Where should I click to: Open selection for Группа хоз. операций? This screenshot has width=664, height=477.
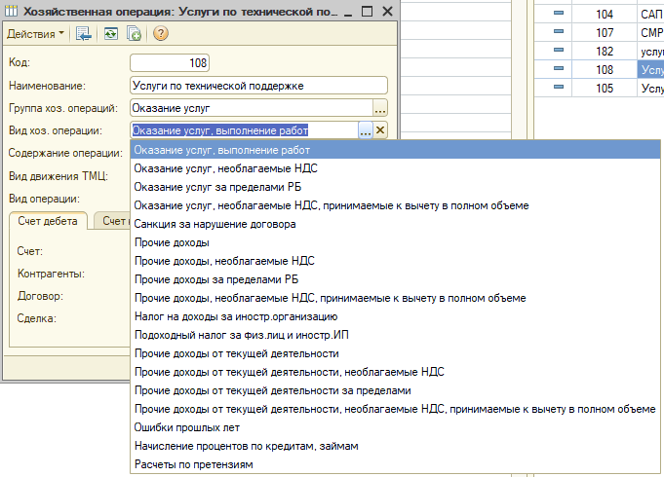(x=380, y=108)
